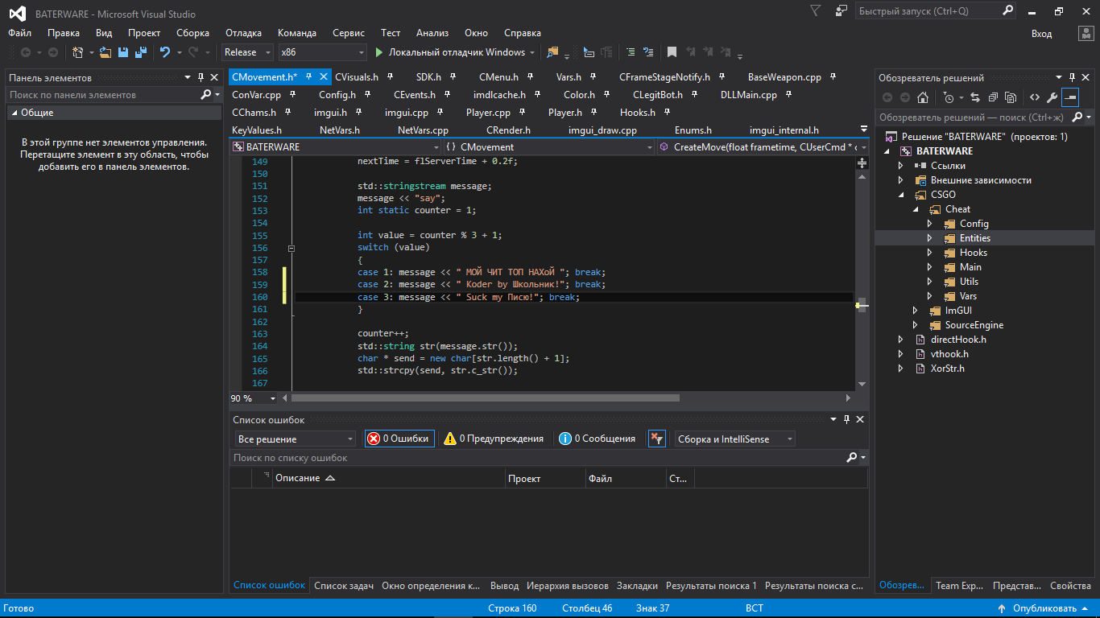Image resolution: width=1100 pixels, height=618 pixels.
Task: Click the View Code angle brackets icon
Action: [x=1034, y=97]
